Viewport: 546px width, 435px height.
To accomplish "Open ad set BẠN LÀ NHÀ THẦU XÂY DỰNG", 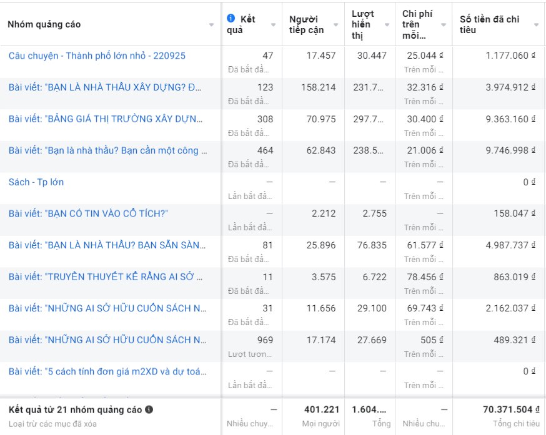I will 105,87.
